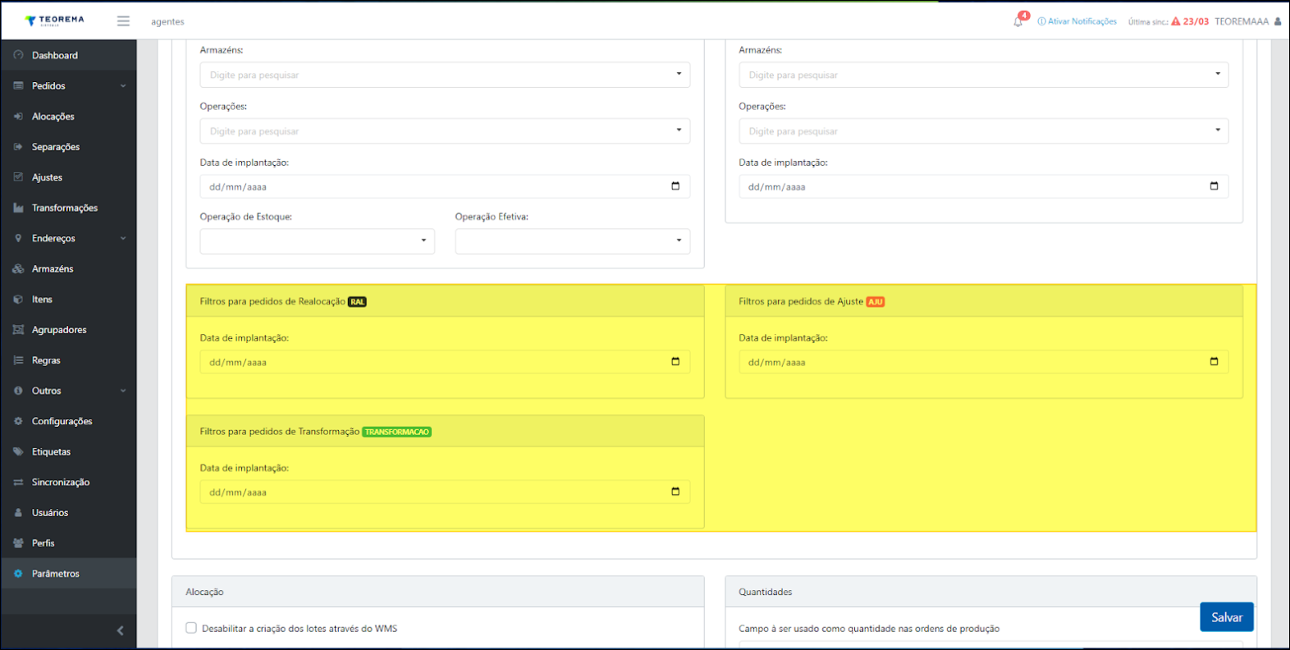The height and width of the screenshot is (650, 1290).
Task: Collapse sidebar with left chevron icon
Action: pos(120,630)
